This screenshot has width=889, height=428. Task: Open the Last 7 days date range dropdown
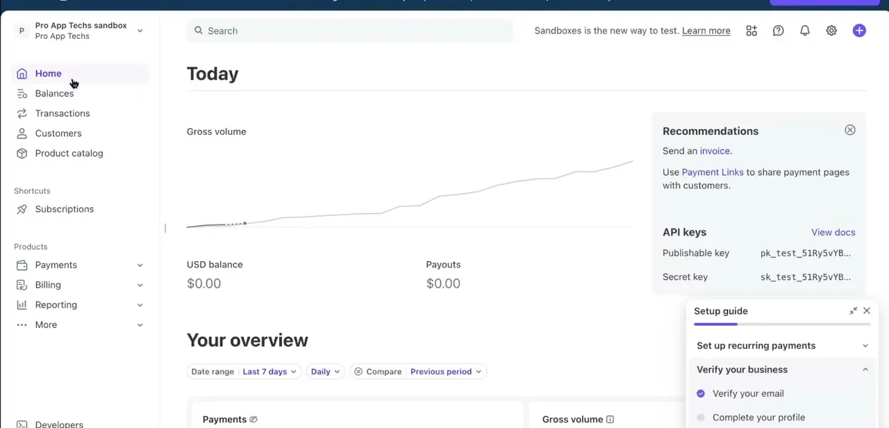pyautogui.click(x=269, y=372)
